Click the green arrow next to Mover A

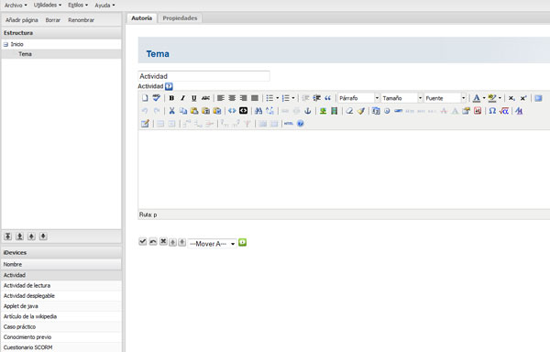(x=242, y=242)
